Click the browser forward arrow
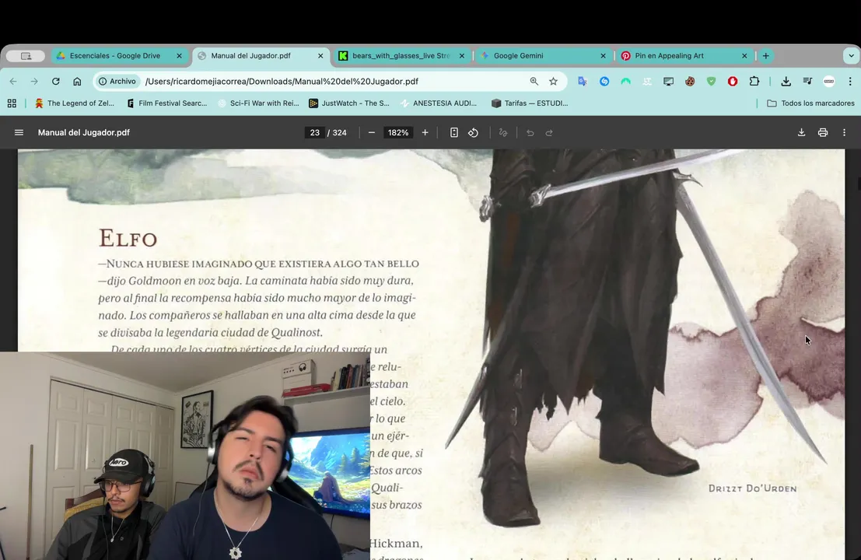The image size is (861, 560). tap(34, 81)
